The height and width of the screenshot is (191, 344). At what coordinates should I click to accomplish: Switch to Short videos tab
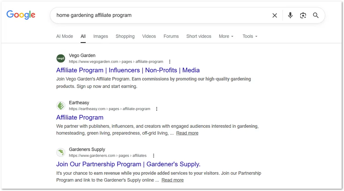tap(199, 36)
